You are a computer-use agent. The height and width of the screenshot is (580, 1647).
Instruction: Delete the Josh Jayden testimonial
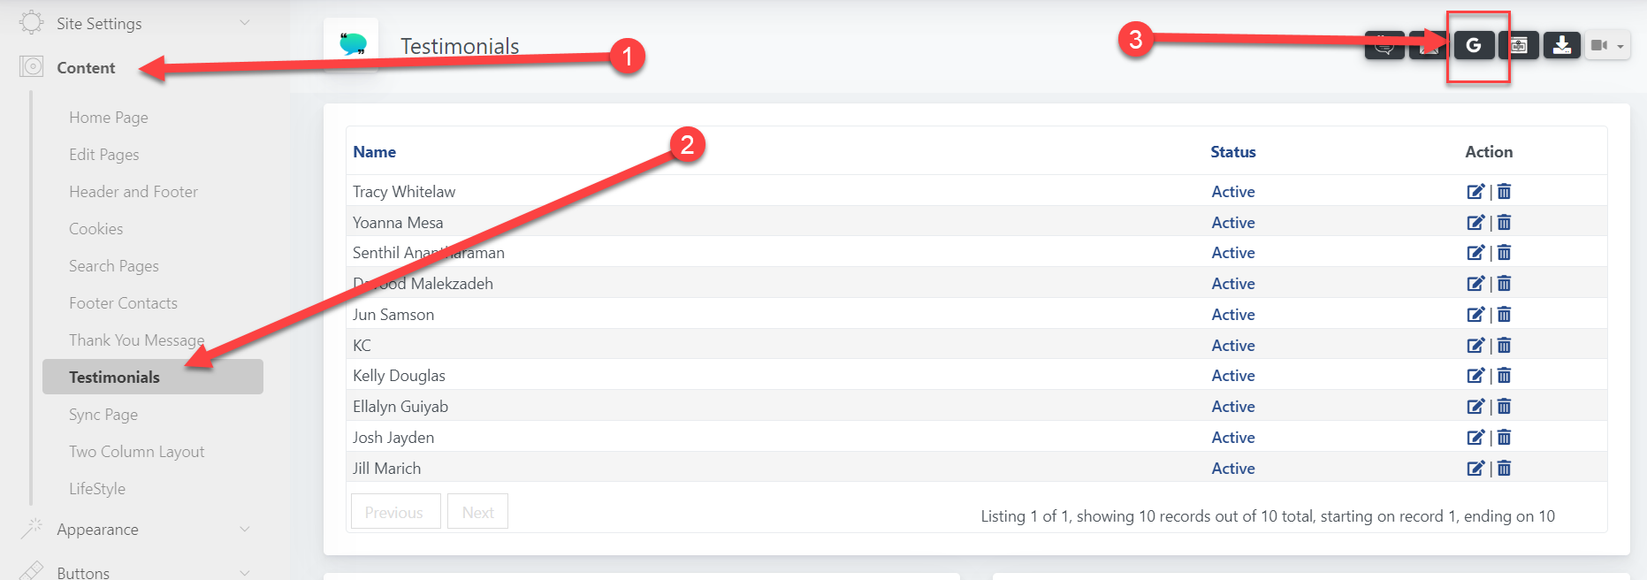[x=1505, y=438]
